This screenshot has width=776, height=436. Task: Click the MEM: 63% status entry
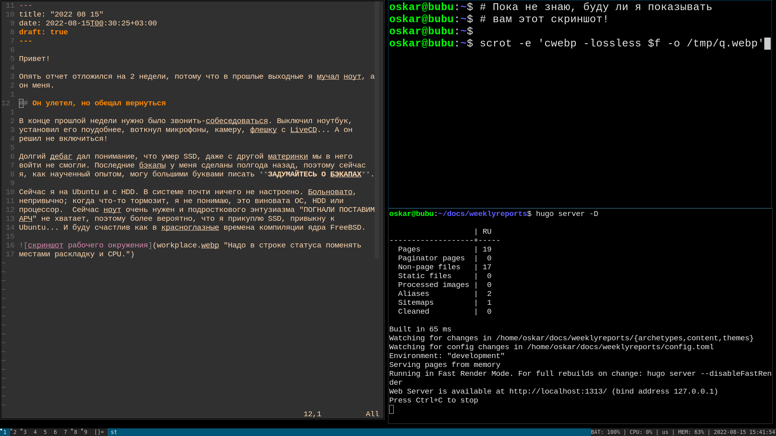[x=691, y=432]
